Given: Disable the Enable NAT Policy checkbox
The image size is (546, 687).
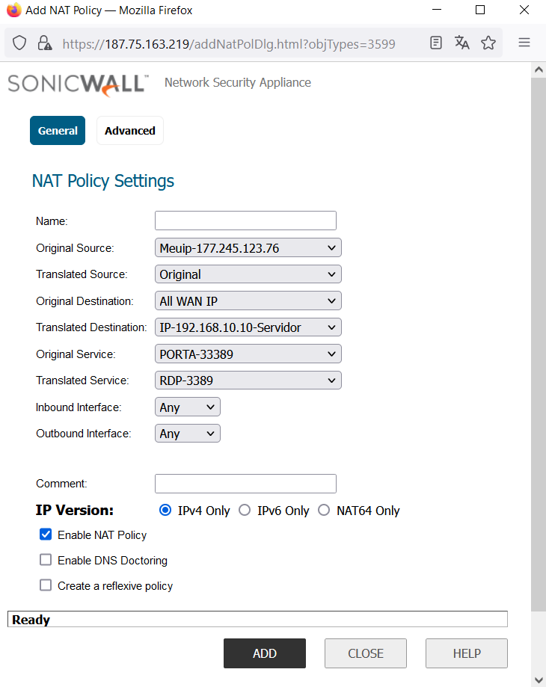Looking at the screenshot, I should [x=46, y=535].
